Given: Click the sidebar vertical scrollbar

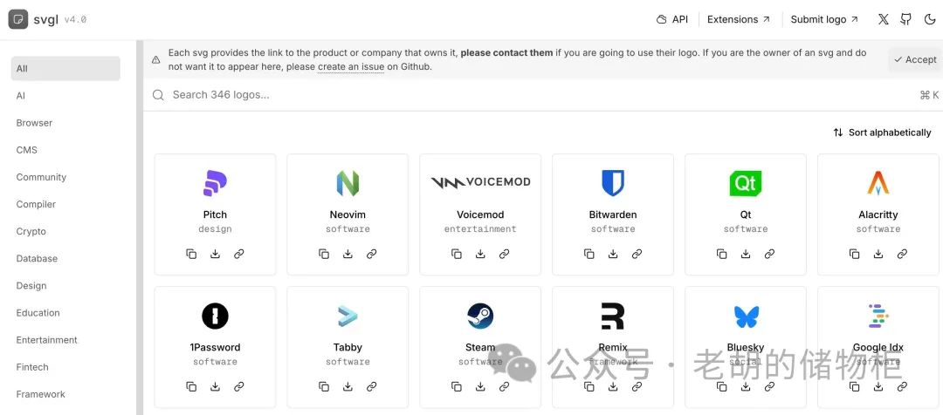Looking at the screenshot, I should [x=140, y=228].
